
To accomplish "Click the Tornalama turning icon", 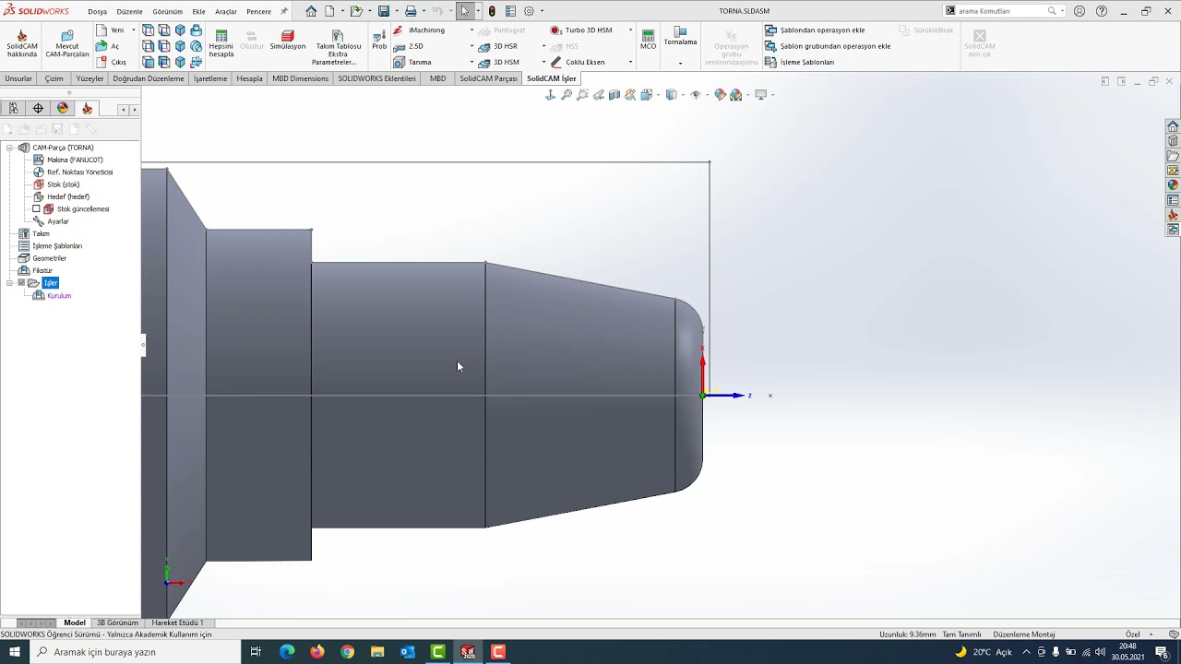I will (681, 35).
